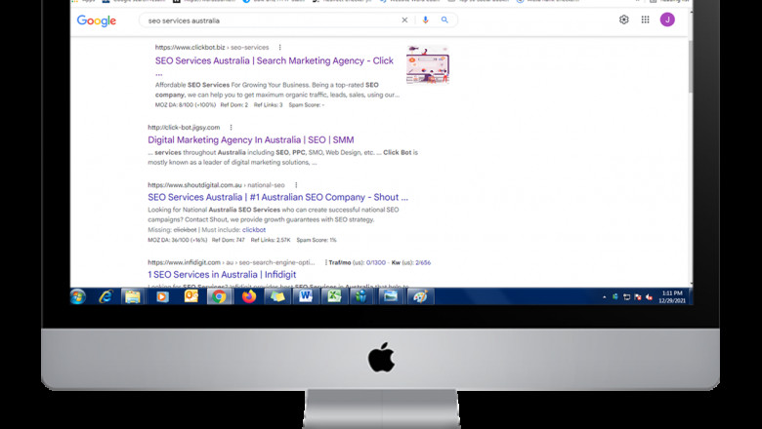Open Outlook from the taskbar
The width and height of the screenshot is (762, 429).
(190, 296)
